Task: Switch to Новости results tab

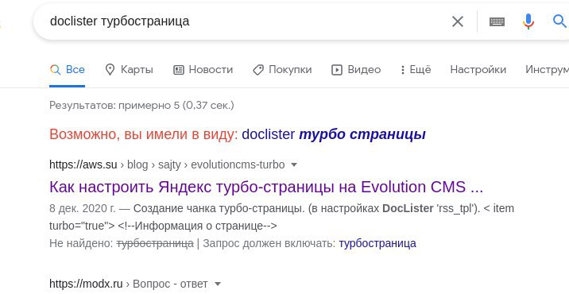Action: pyautogui.click(x=203, y=70)
